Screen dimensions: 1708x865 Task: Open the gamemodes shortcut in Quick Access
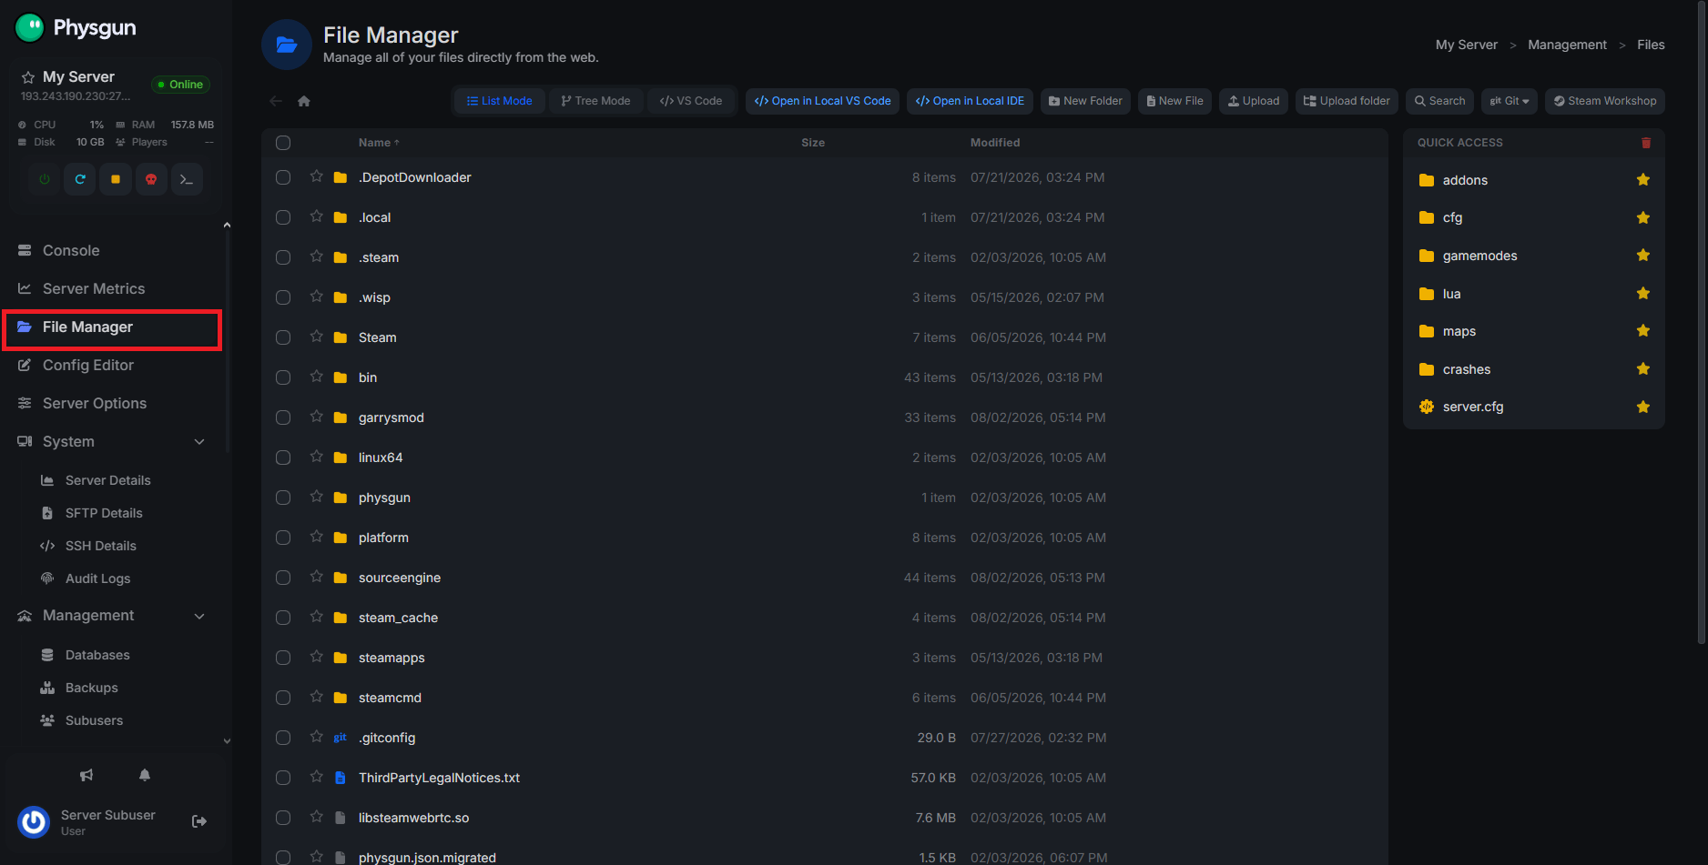[1479, 256]
